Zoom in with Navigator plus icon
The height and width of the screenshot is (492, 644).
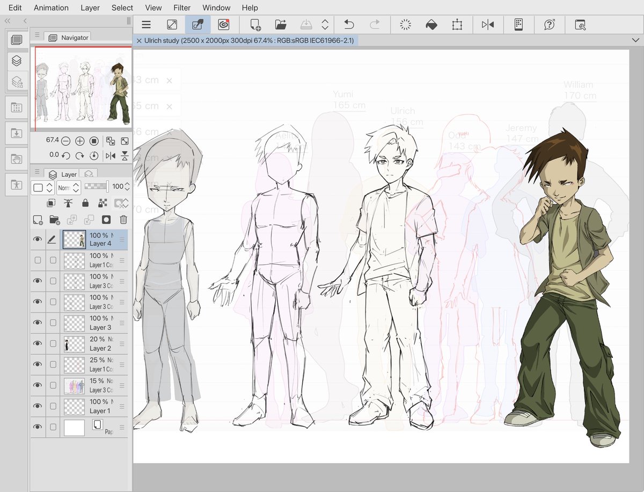(x=79, y=141)
